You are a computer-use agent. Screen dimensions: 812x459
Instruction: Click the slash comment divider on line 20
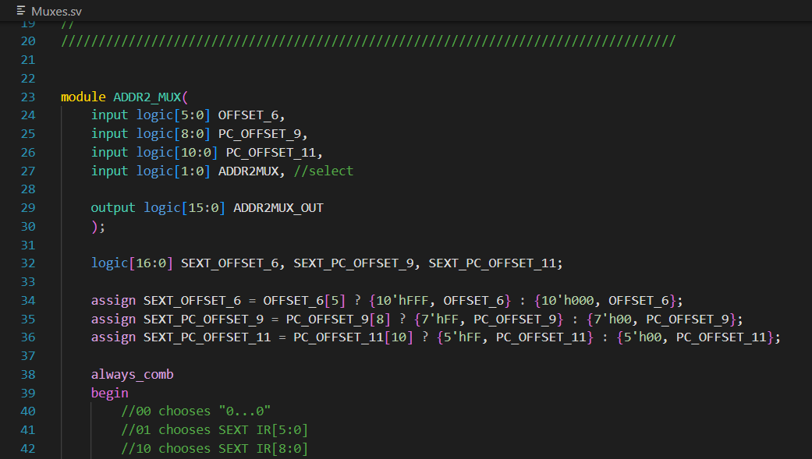(368, 41)
